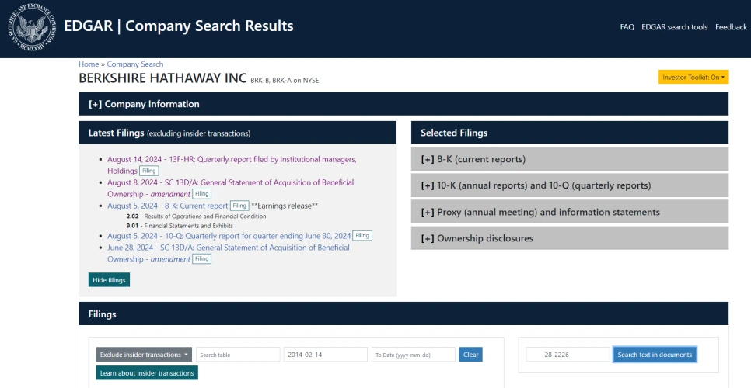Open the Feedback link
This screenshot has width=751, height=388.
coord(731,27)
